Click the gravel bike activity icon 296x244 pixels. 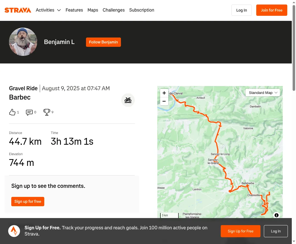coord(128,100)
